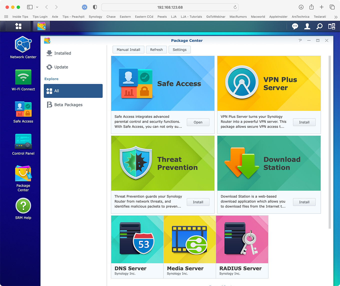Open the notifications speech bubble icon
The width and height of the screenshot is (340, 286).
click(295, 26)
